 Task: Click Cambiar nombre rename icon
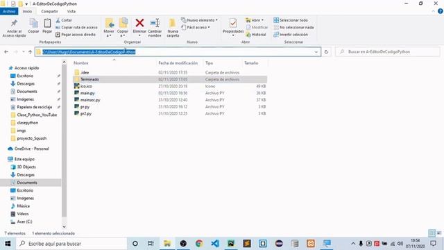(x=155, y=23)
